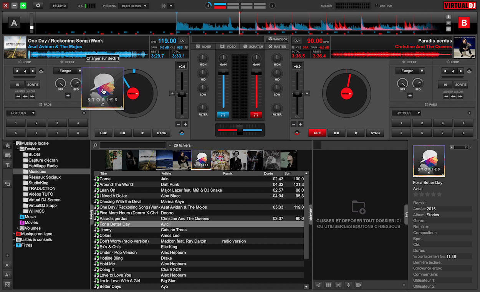This screenshot has height=292, width=480.
Task: Click the microphone icon below sideview panel
Action: point(349,285)
